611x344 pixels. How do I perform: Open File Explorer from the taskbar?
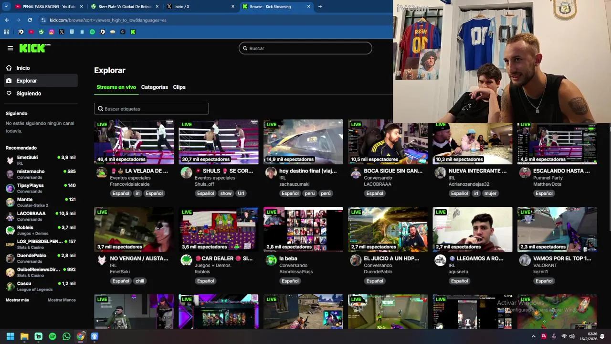(24, 336)
